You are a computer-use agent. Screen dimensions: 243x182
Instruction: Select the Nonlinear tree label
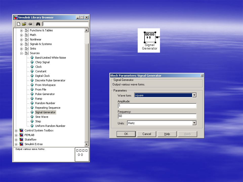(36, 39)
